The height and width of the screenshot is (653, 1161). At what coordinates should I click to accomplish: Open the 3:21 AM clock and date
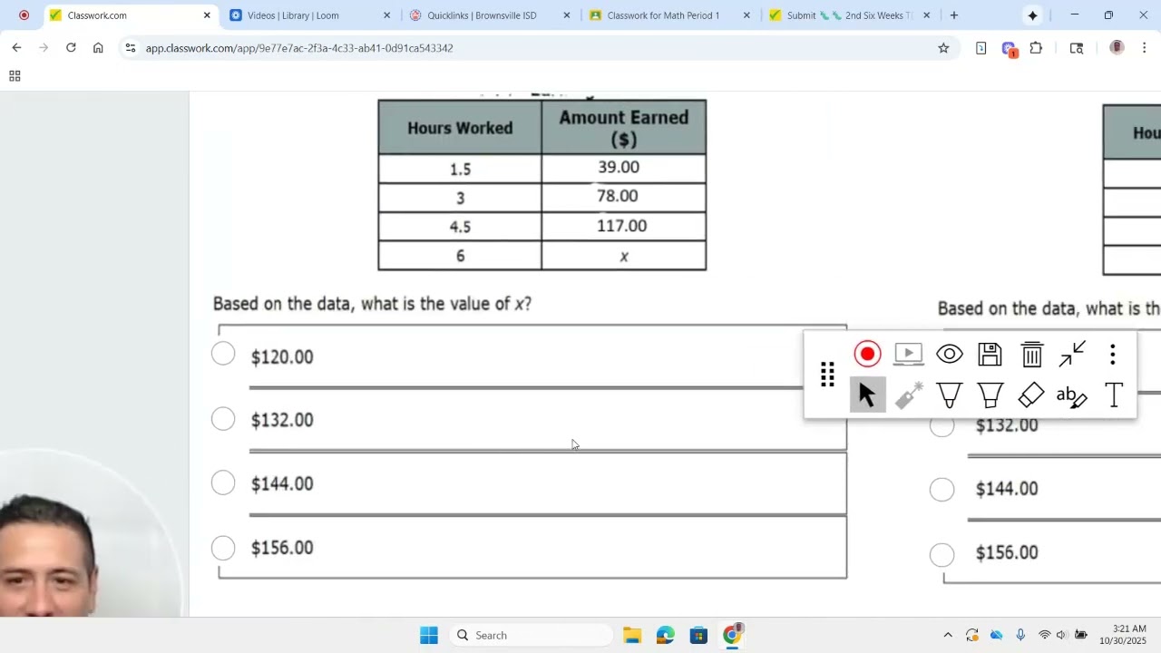tap(1122, 635)
